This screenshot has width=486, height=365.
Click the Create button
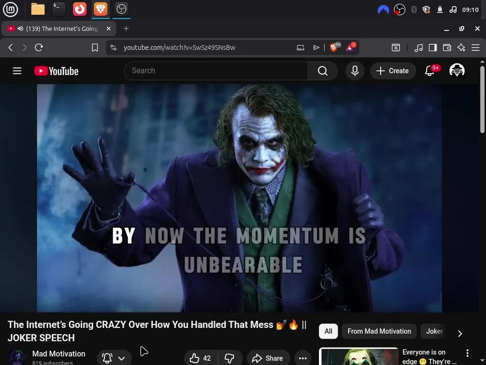(x=393, y=71)
